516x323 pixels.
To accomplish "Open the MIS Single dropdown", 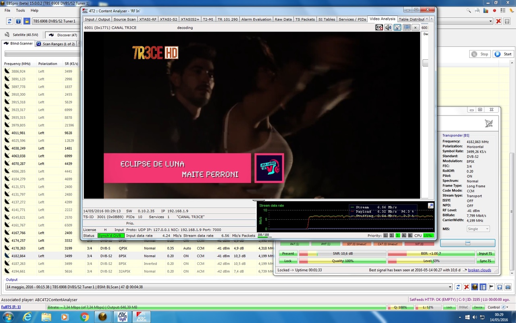I will [x=478, y=229].
